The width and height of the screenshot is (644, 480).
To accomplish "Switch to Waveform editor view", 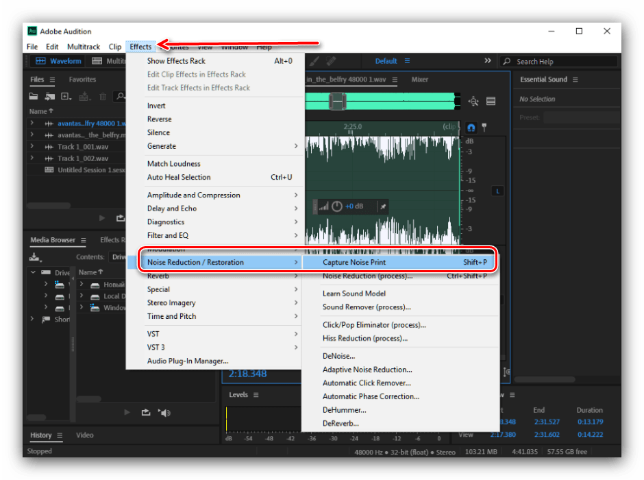I will click(x=58, y=61).
